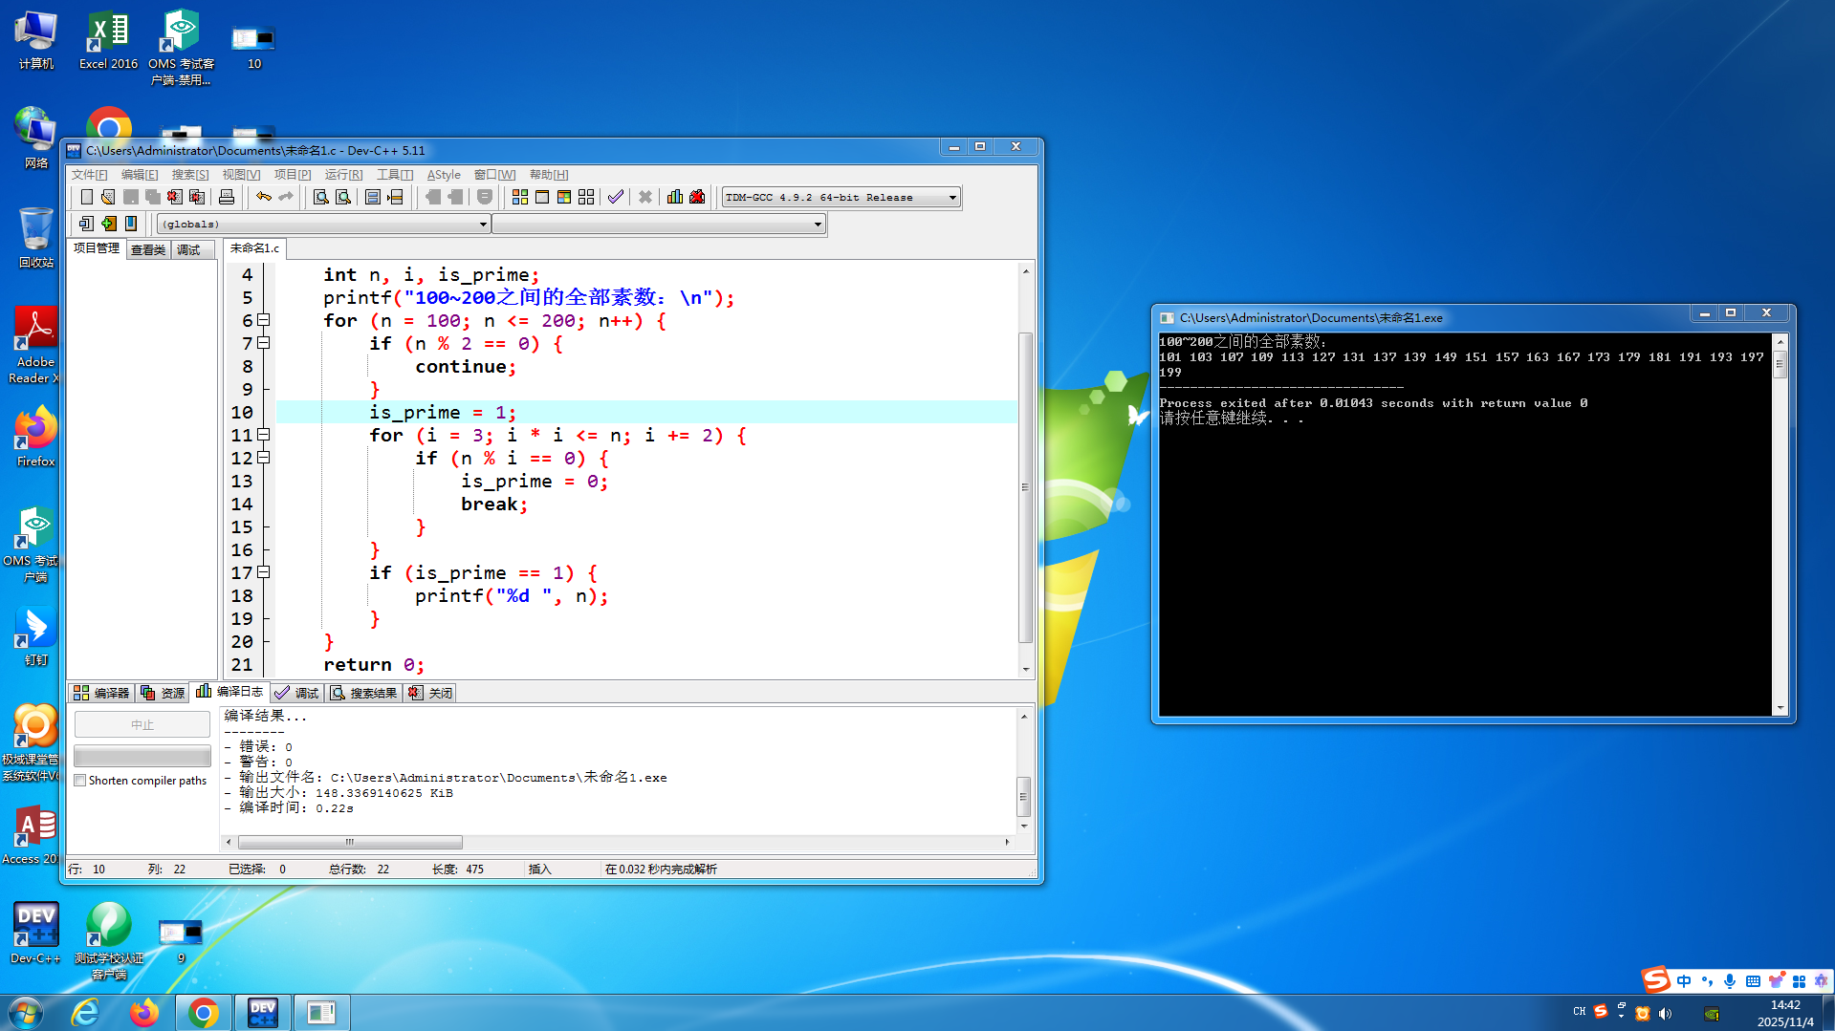Open the 工具[T] menu
1835x1031 pixels.
(394, 175)
